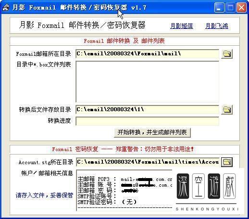Open folder browser for Foxmail mailbox directory
The width and height of the screenshot is (249, 219).
[x=227, y=54]
